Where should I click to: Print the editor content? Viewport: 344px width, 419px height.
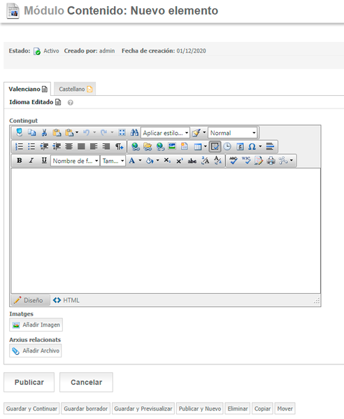pyautogui.click(x=271, y=160)
